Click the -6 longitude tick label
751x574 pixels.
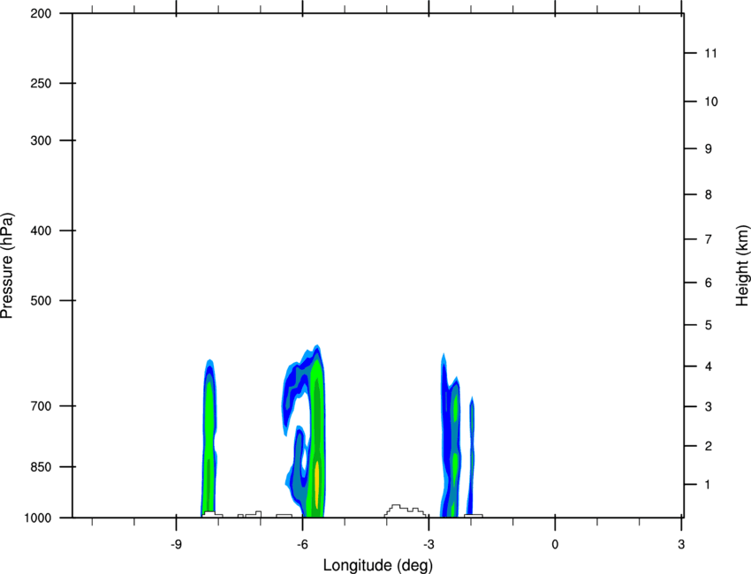coord(302,543)
